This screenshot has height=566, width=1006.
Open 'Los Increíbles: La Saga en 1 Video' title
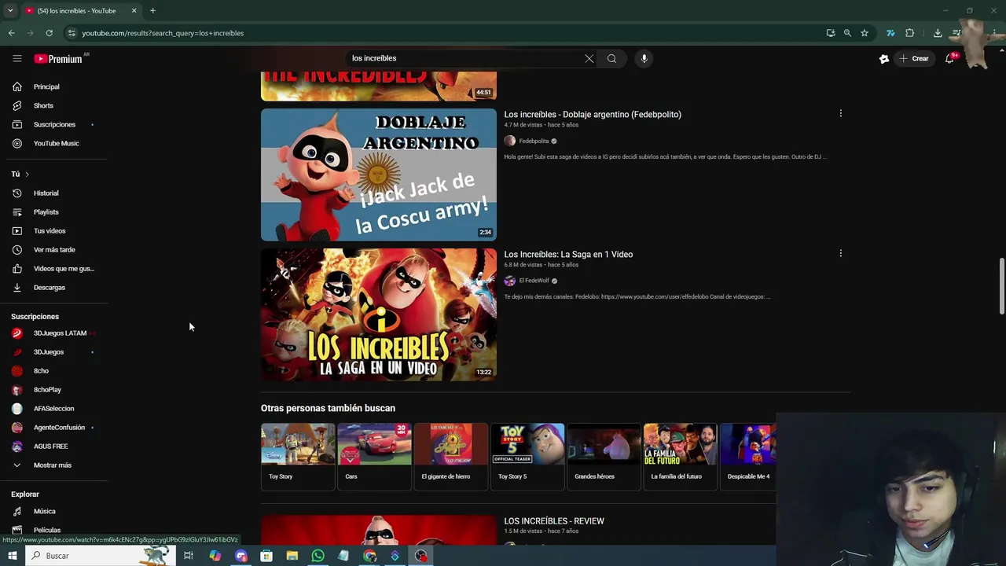568,255
